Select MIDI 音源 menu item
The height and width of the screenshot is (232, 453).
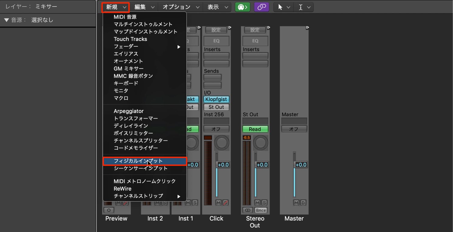coord(145,17)
